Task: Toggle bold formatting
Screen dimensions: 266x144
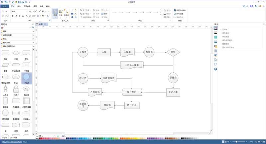Action: coord(13,16)
